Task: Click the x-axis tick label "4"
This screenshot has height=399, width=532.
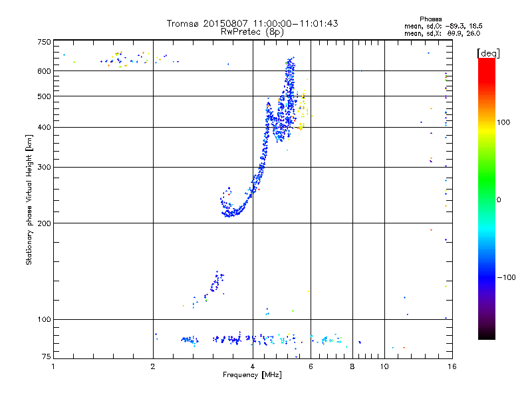Action: (x=253, y=366)
